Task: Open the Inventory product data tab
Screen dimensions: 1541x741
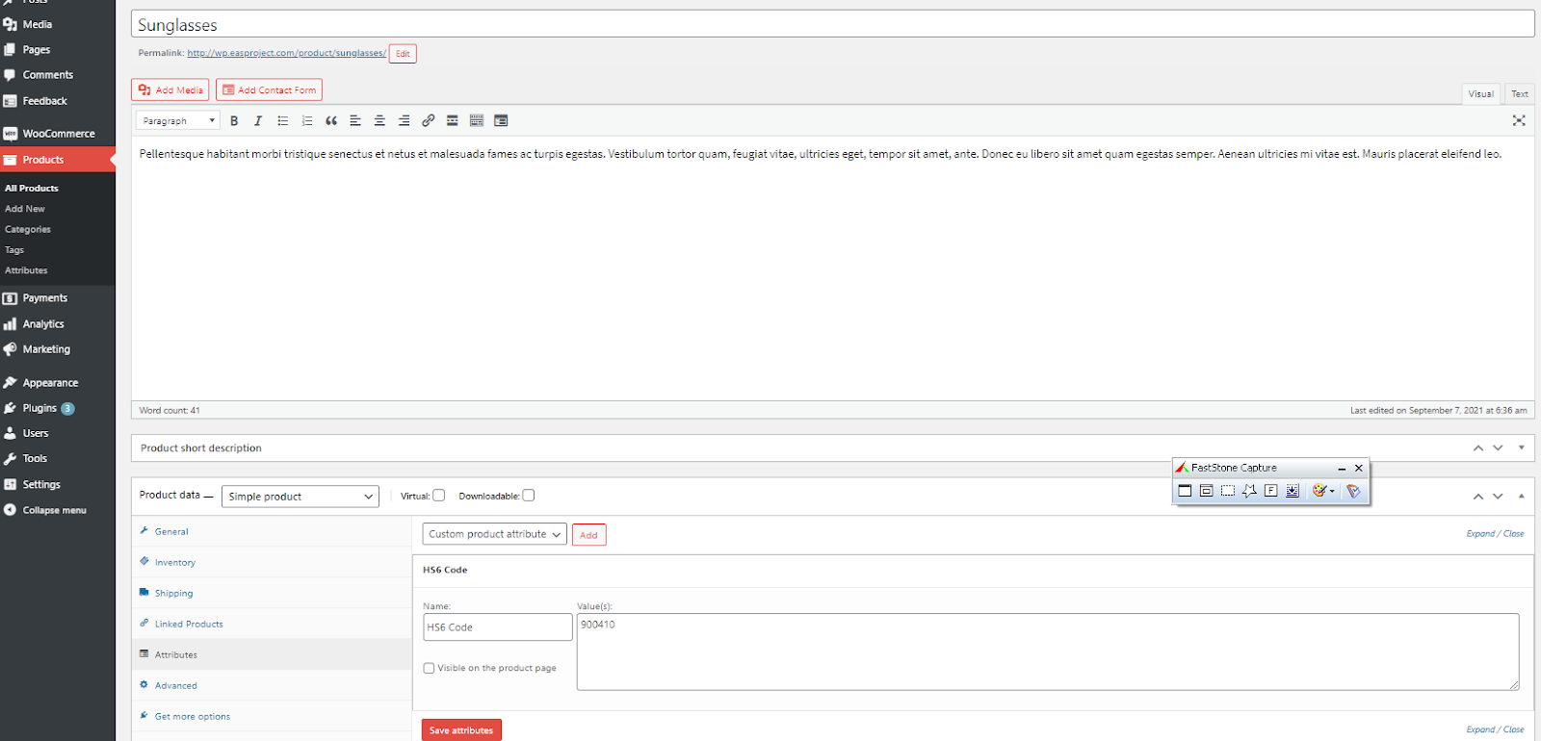Action: 174,563
